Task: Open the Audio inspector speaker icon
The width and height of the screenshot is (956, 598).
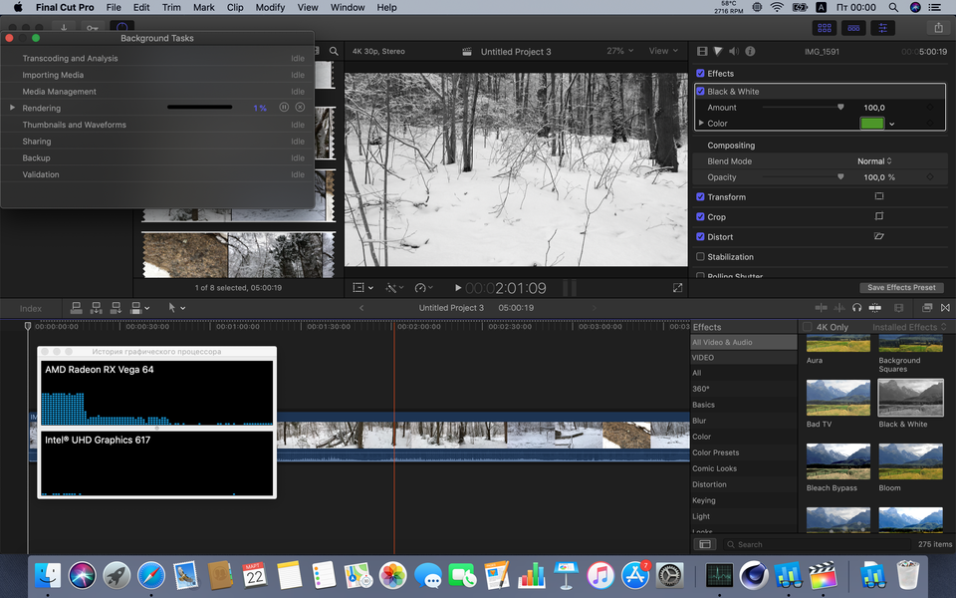Action: pos(734,51)
